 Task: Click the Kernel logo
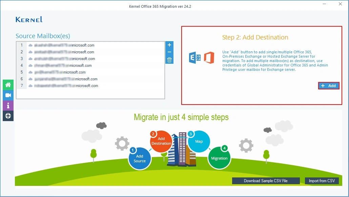[x=29, y=19]
